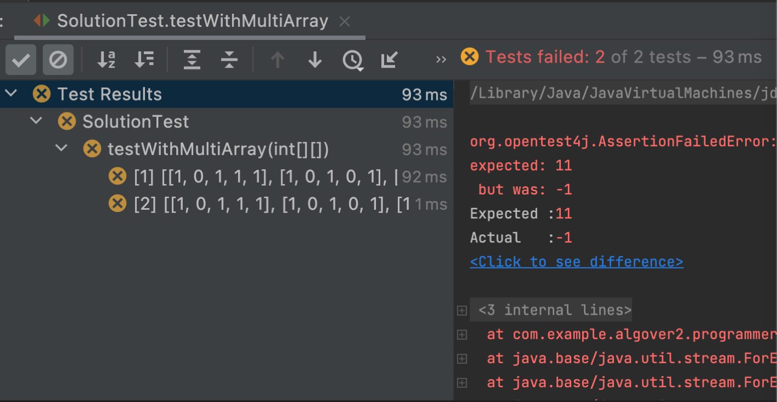This screenshot has height=402, width=777.
Task: Expand fold beside second java.util.stream line
Action: click(x=462, y=383)
